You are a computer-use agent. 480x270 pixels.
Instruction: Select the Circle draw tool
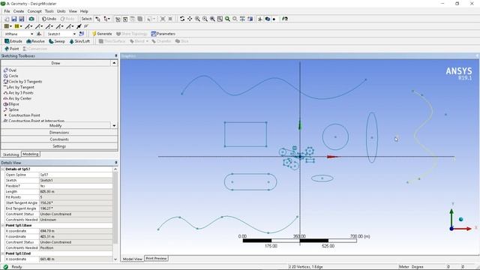click(10, 76)
